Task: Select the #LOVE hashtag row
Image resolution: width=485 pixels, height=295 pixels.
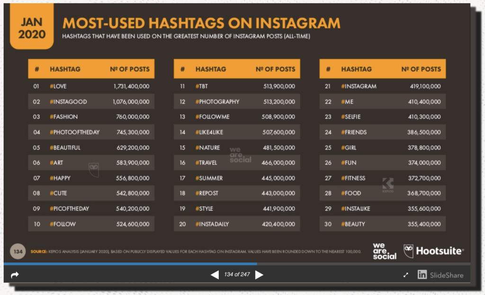Action: pyautogui.click(x=91, y=86)
